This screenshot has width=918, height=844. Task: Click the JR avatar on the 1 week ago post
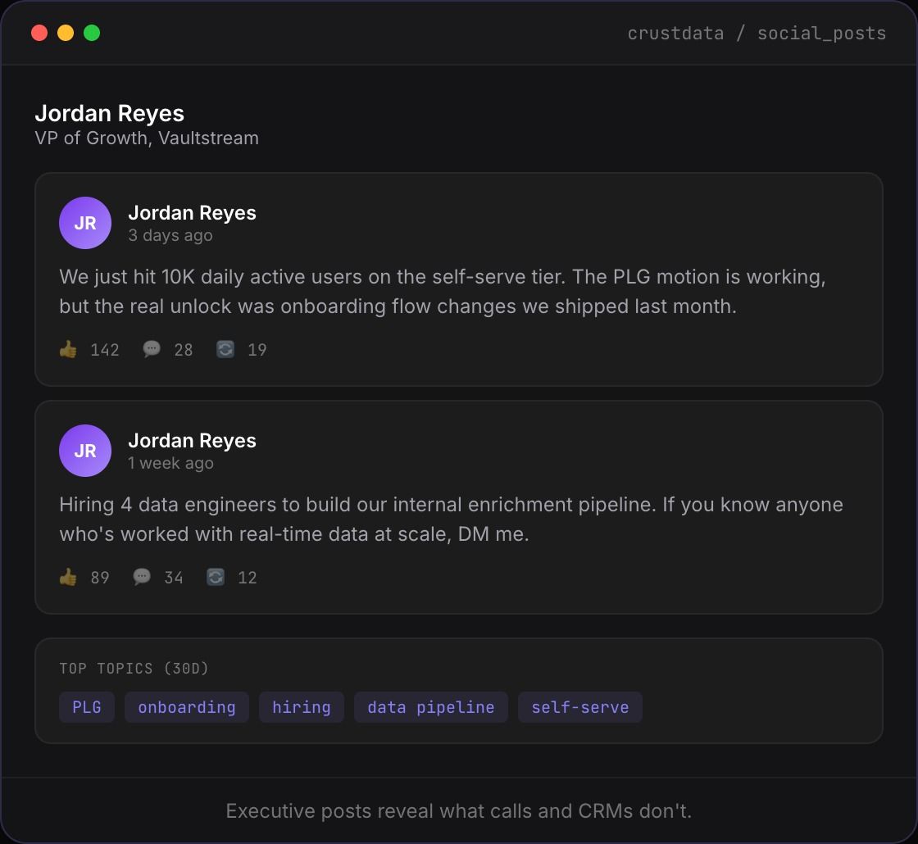coord(85,451)
